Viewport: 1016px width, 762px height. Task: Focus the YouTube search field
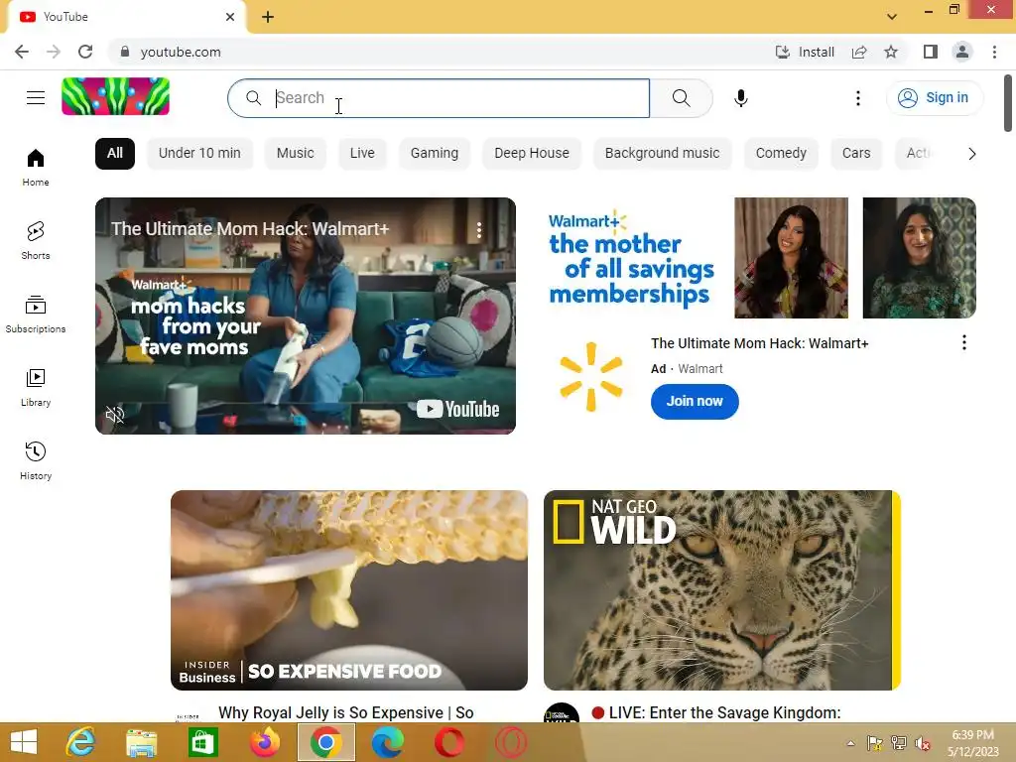[439, 98]
